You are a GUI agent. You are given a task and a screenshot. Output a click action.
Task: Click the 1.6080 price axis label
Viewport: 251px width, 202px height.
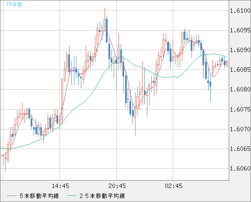point(240,89)
